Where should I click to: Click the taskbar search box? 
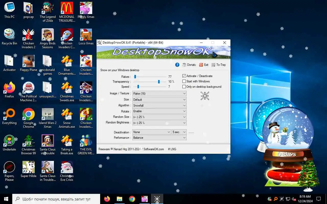56,199
